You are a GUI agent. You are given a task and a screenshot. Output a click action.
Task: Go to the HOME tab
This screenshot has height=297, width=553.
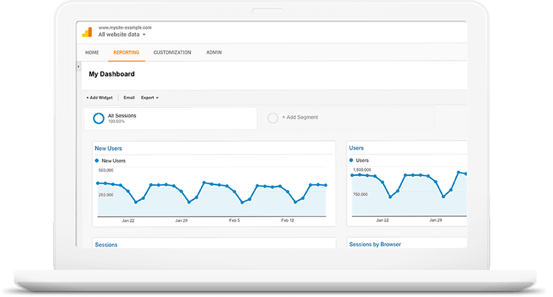(92, 52)
